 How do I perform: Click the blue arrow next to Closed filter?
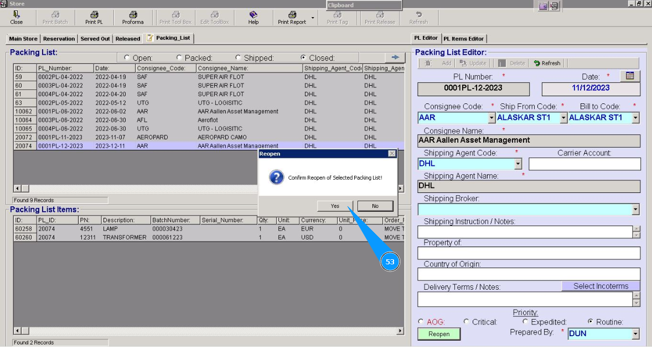(x=395, y=58)
